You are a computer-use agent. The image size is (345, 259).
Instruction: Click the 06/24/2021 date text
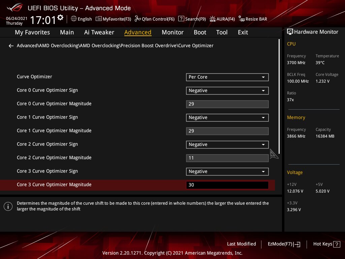[x=17, y=19]
